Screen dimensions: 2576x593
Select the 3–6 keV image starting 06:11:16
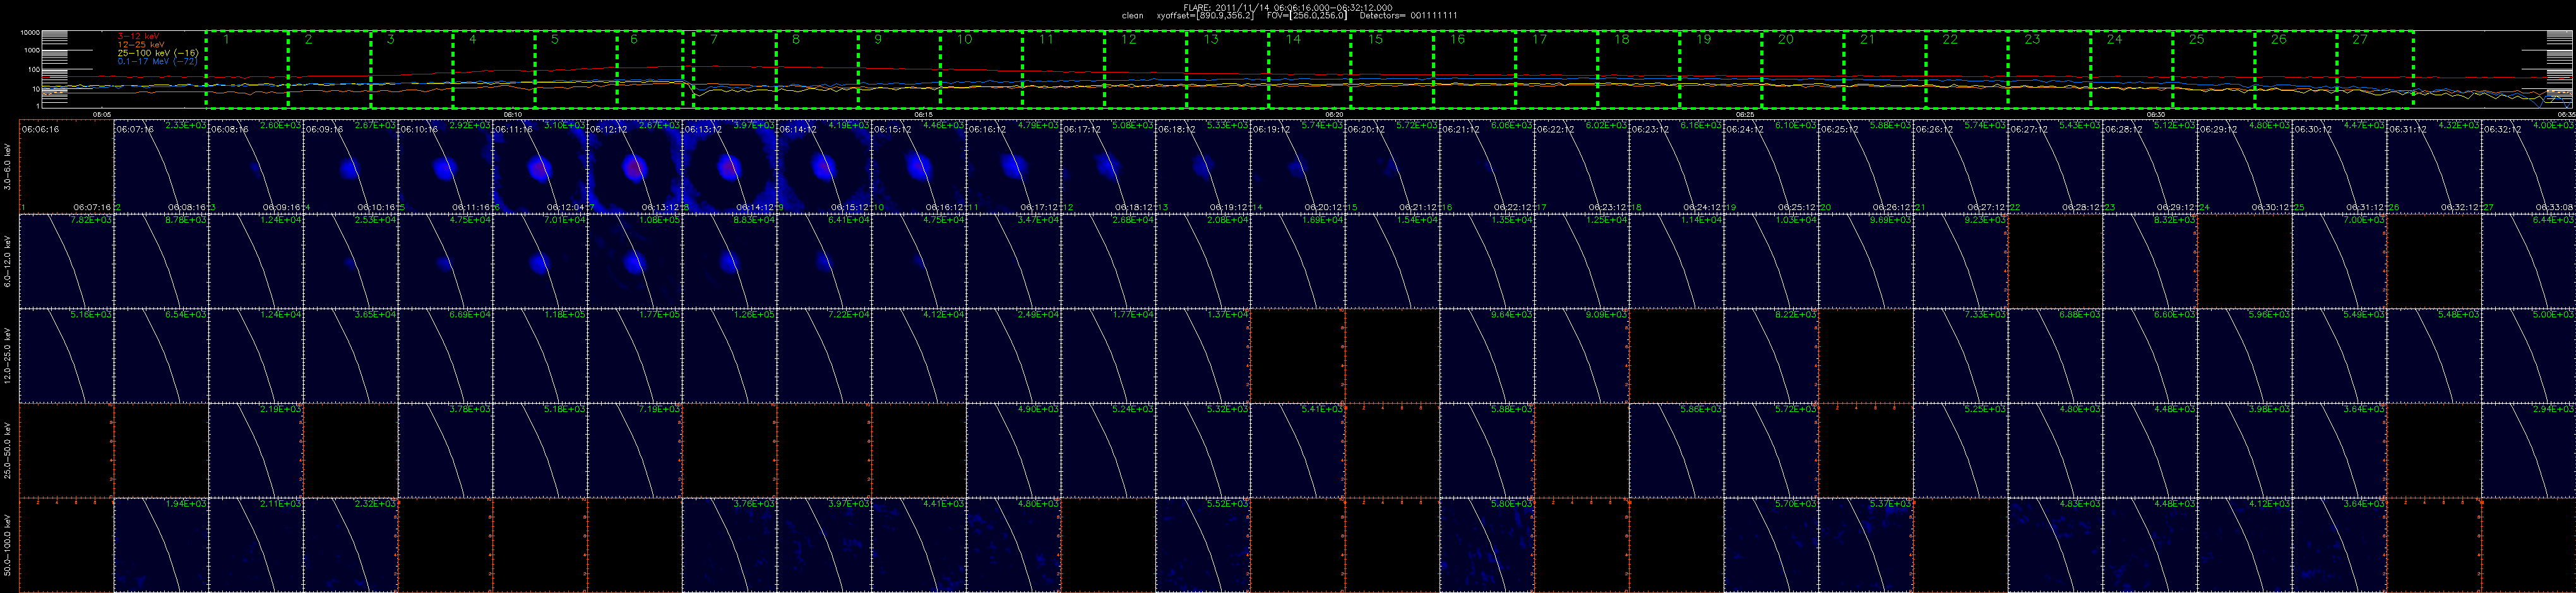(x=540, y=167)
